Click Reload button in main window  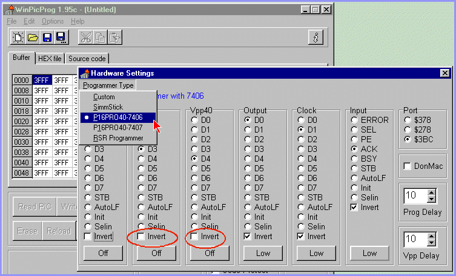[x=59, y=231]
